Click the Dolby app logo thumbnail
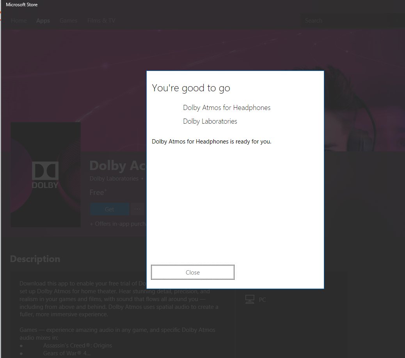This screenshot has width=405, height=358. click(46, 175)
